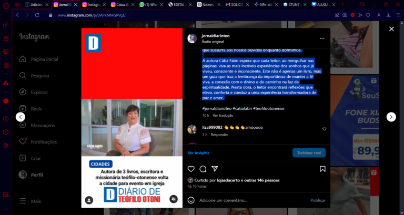
Task: Open Opera sidebar settings gear
Action: tap(6, 146)
